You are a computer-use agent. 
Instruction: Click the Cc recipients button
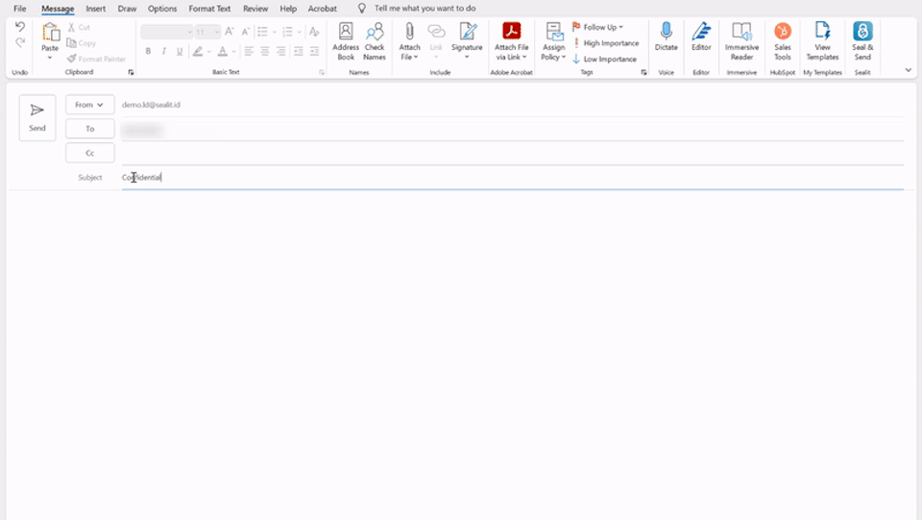coord(90,153)
